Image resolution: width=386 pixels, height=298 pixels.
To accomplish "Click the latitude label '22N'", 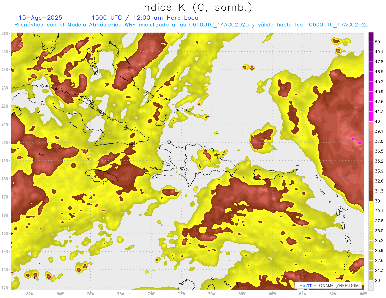I will [5, 106].
